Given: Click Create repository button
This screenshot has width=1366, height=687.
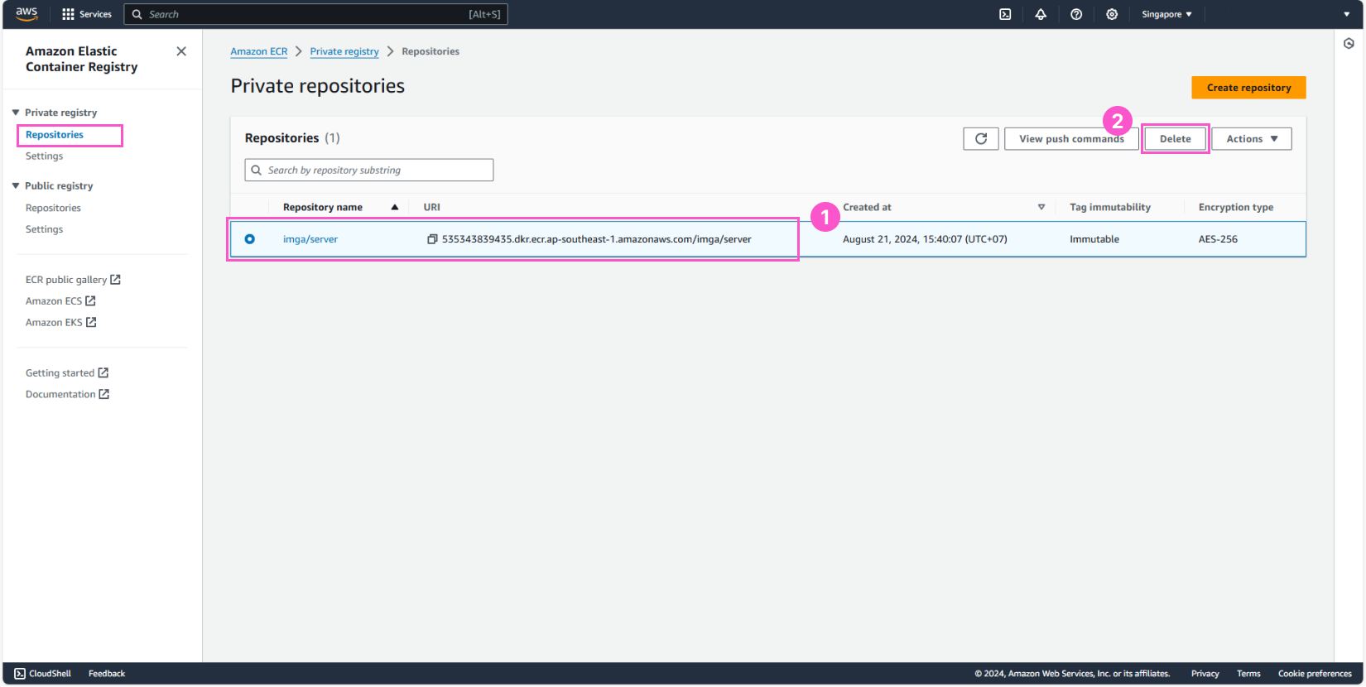Looking at the screenshot, I should point(1248,88).
